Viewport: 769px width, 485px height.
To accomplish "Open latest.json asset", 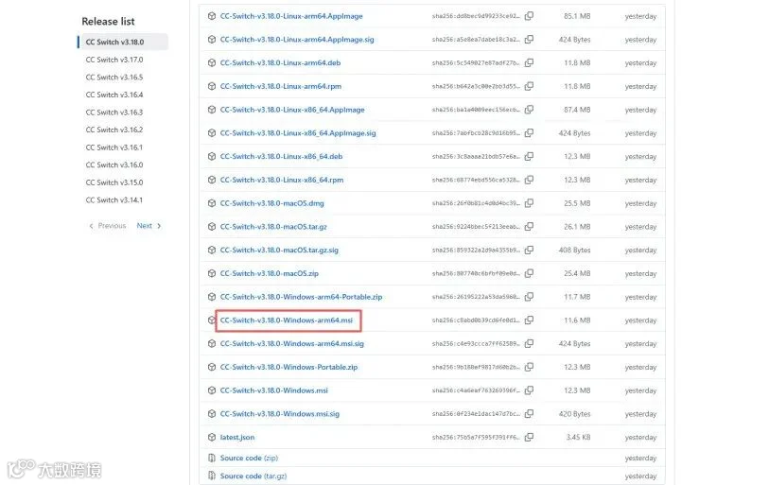I will coord(236,437).
